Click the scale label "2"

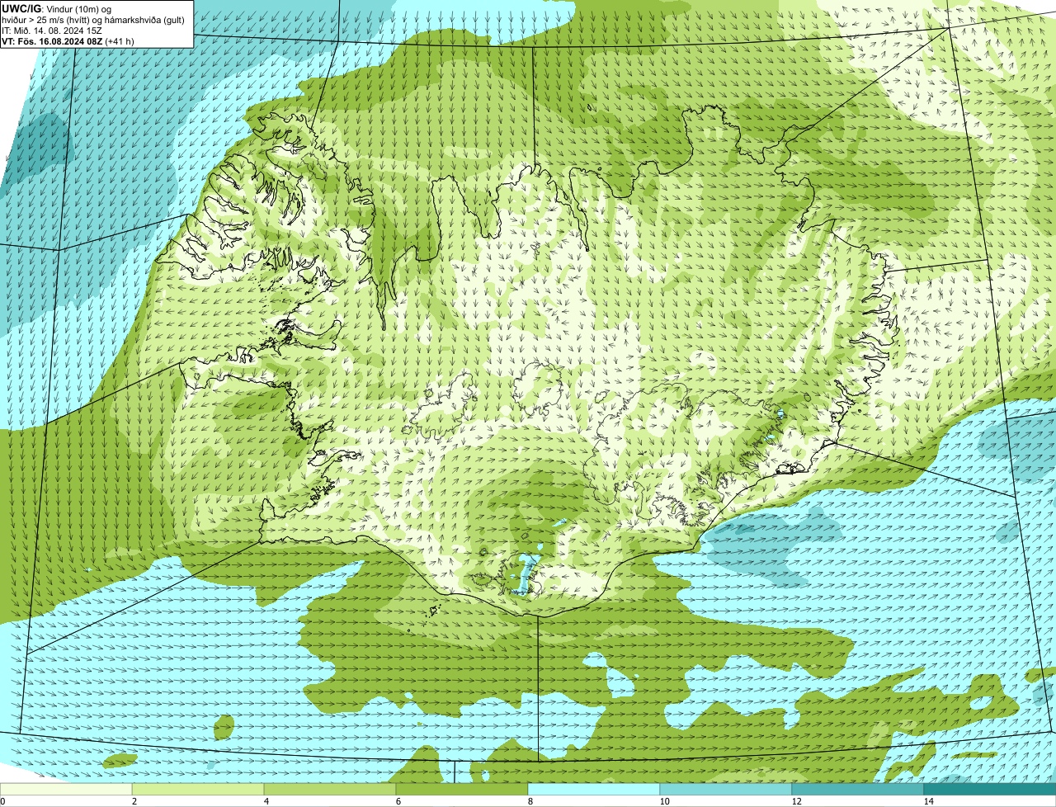tap(134, 801)
